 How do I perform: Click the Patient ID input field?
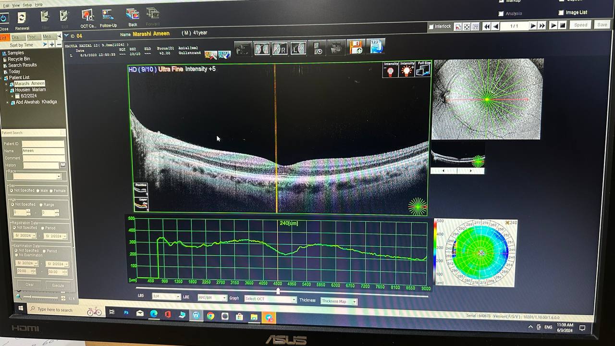coord(43,144)
